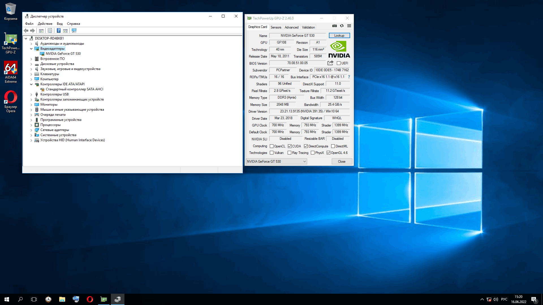Open the volume control in system tray
Image resolution: width=543 pixels, height=305 pixels.
[496, 299]
